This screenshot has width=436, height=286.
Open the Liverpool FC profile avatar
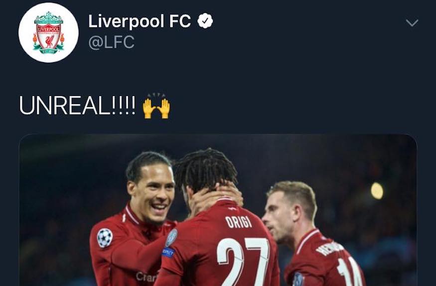click(x=48, y=32)
